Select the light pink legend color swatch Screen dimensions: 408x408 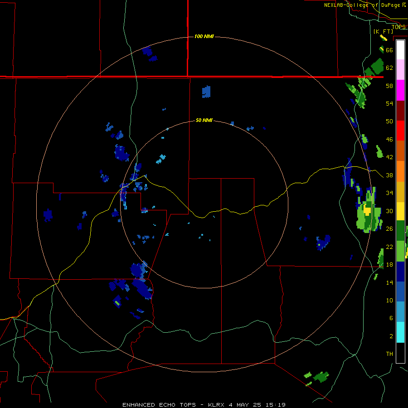pos(400,70)
